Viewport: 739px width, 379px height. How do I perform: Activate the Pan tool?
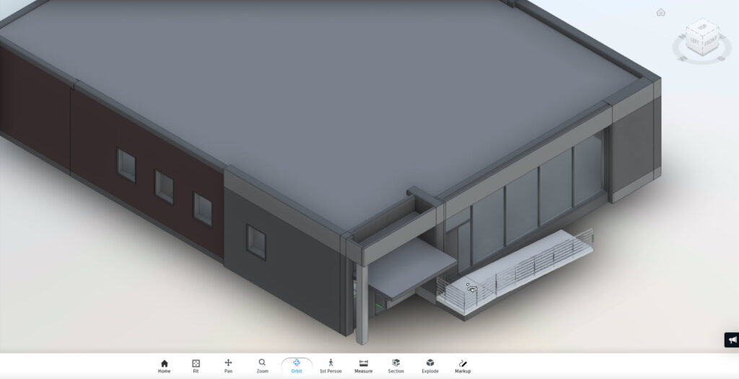pyautogui.click(x=228, y=366)
